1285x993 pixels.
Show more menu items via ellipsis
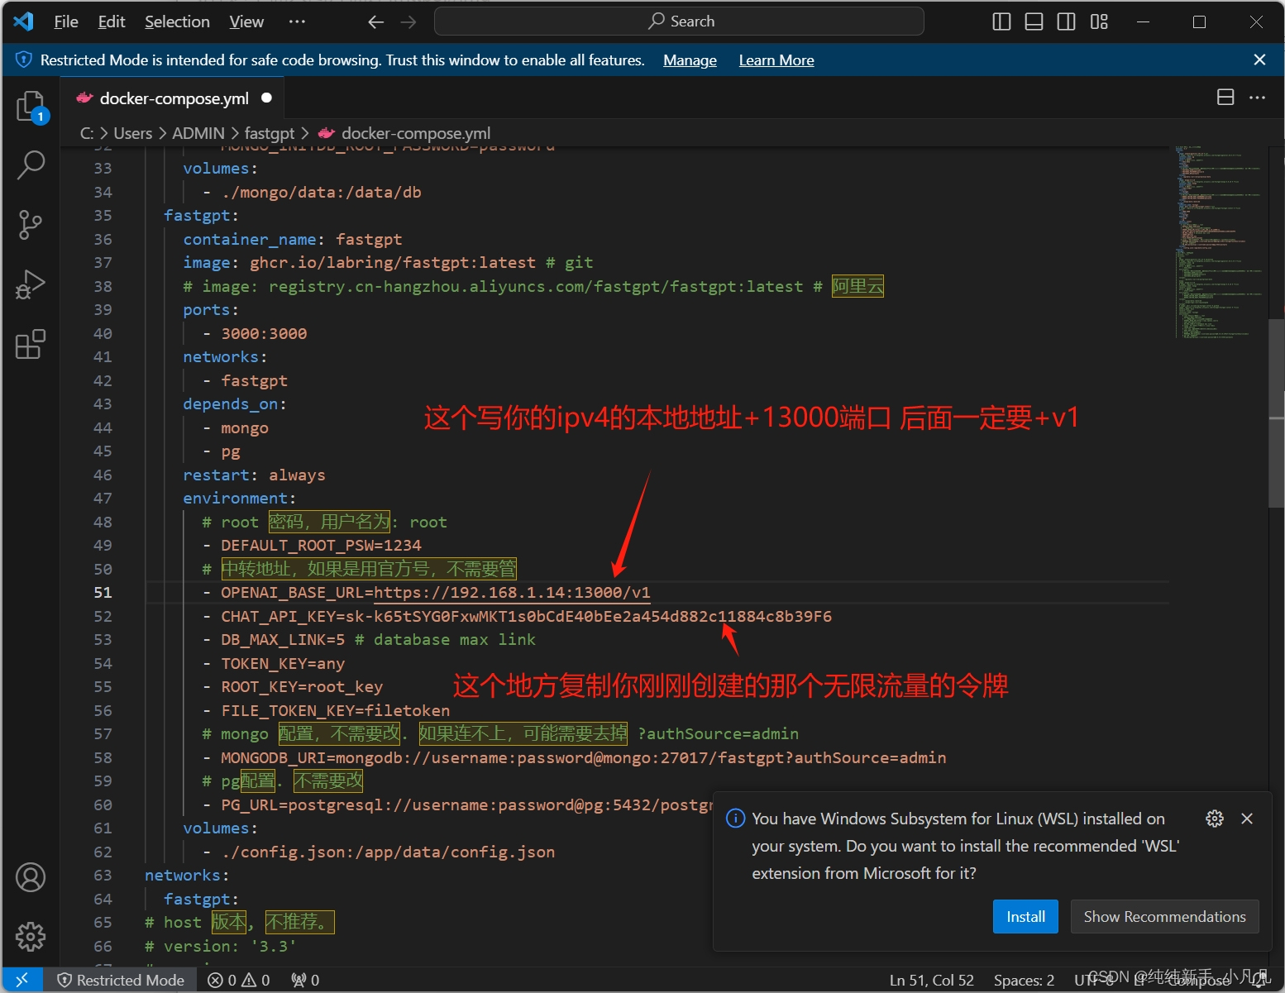(297, 21)
